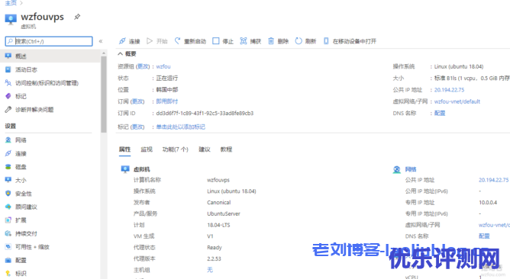Switch to the 功能(7 个) tab
The height and width of the screenshot is (279, 510).
(x=176, y=149)
